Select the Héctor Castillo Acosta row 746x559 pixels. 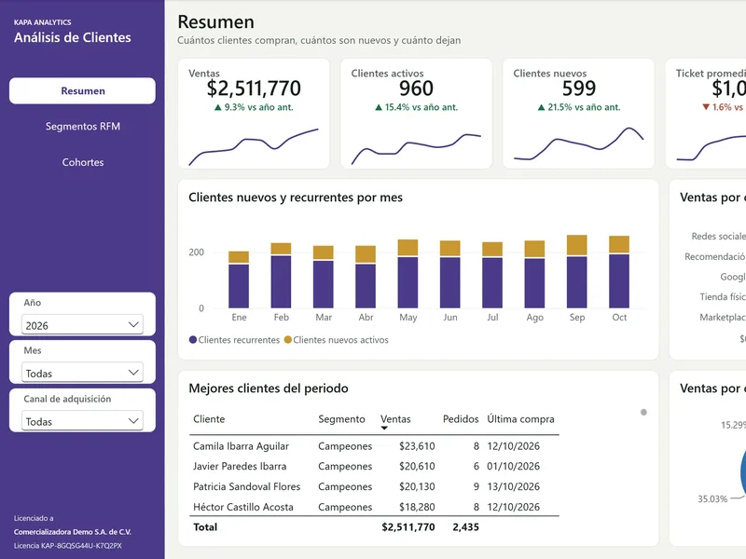click(374, 507)
